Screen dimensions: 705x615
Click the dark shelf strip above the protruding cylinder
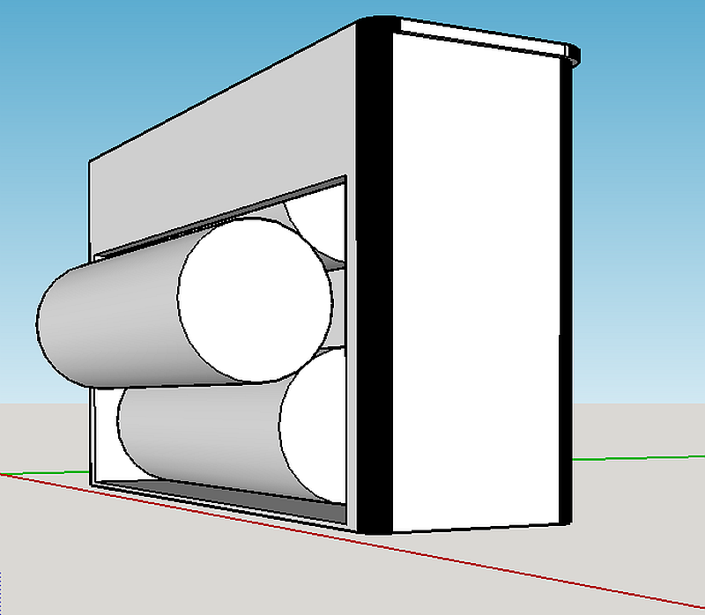pos(220,219)
